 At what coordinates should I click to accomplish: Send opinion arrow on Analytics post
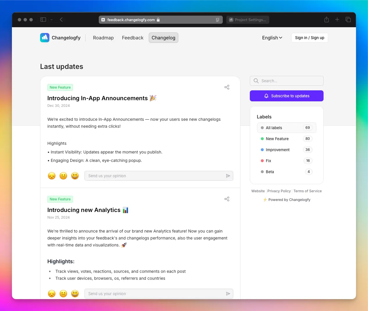228,294
